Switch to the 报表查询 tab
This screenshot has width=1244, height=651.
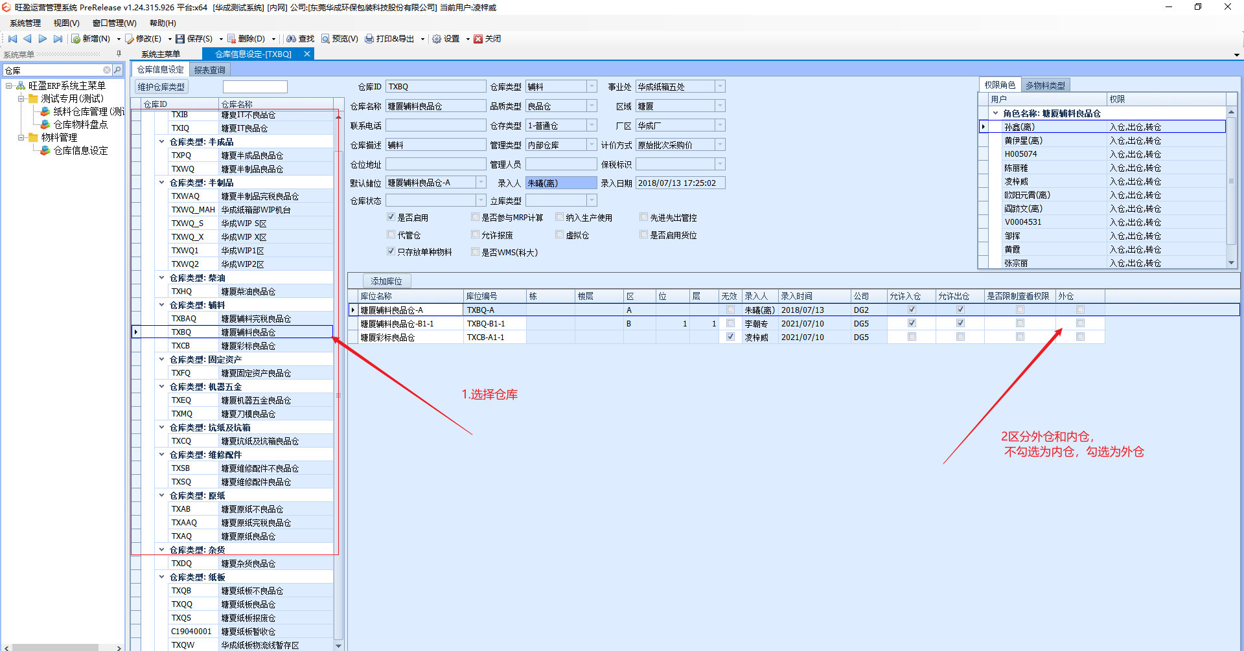[x=210, y=70]
